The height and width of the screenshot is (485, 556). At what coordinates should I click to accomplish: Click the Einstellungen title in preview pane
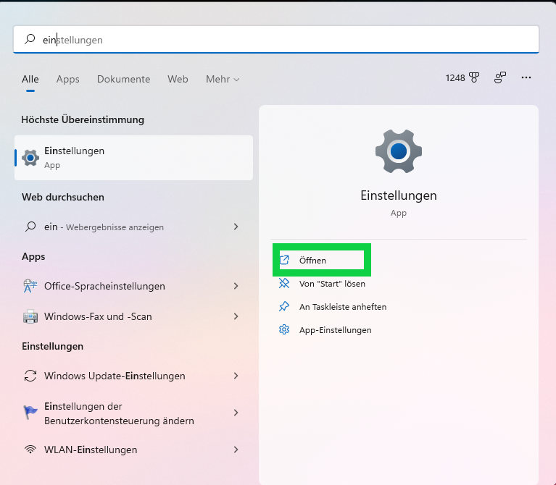pos(399,195)
